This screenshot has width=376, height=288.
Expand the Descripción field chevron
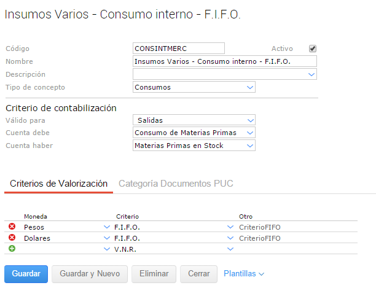point(312,74)
